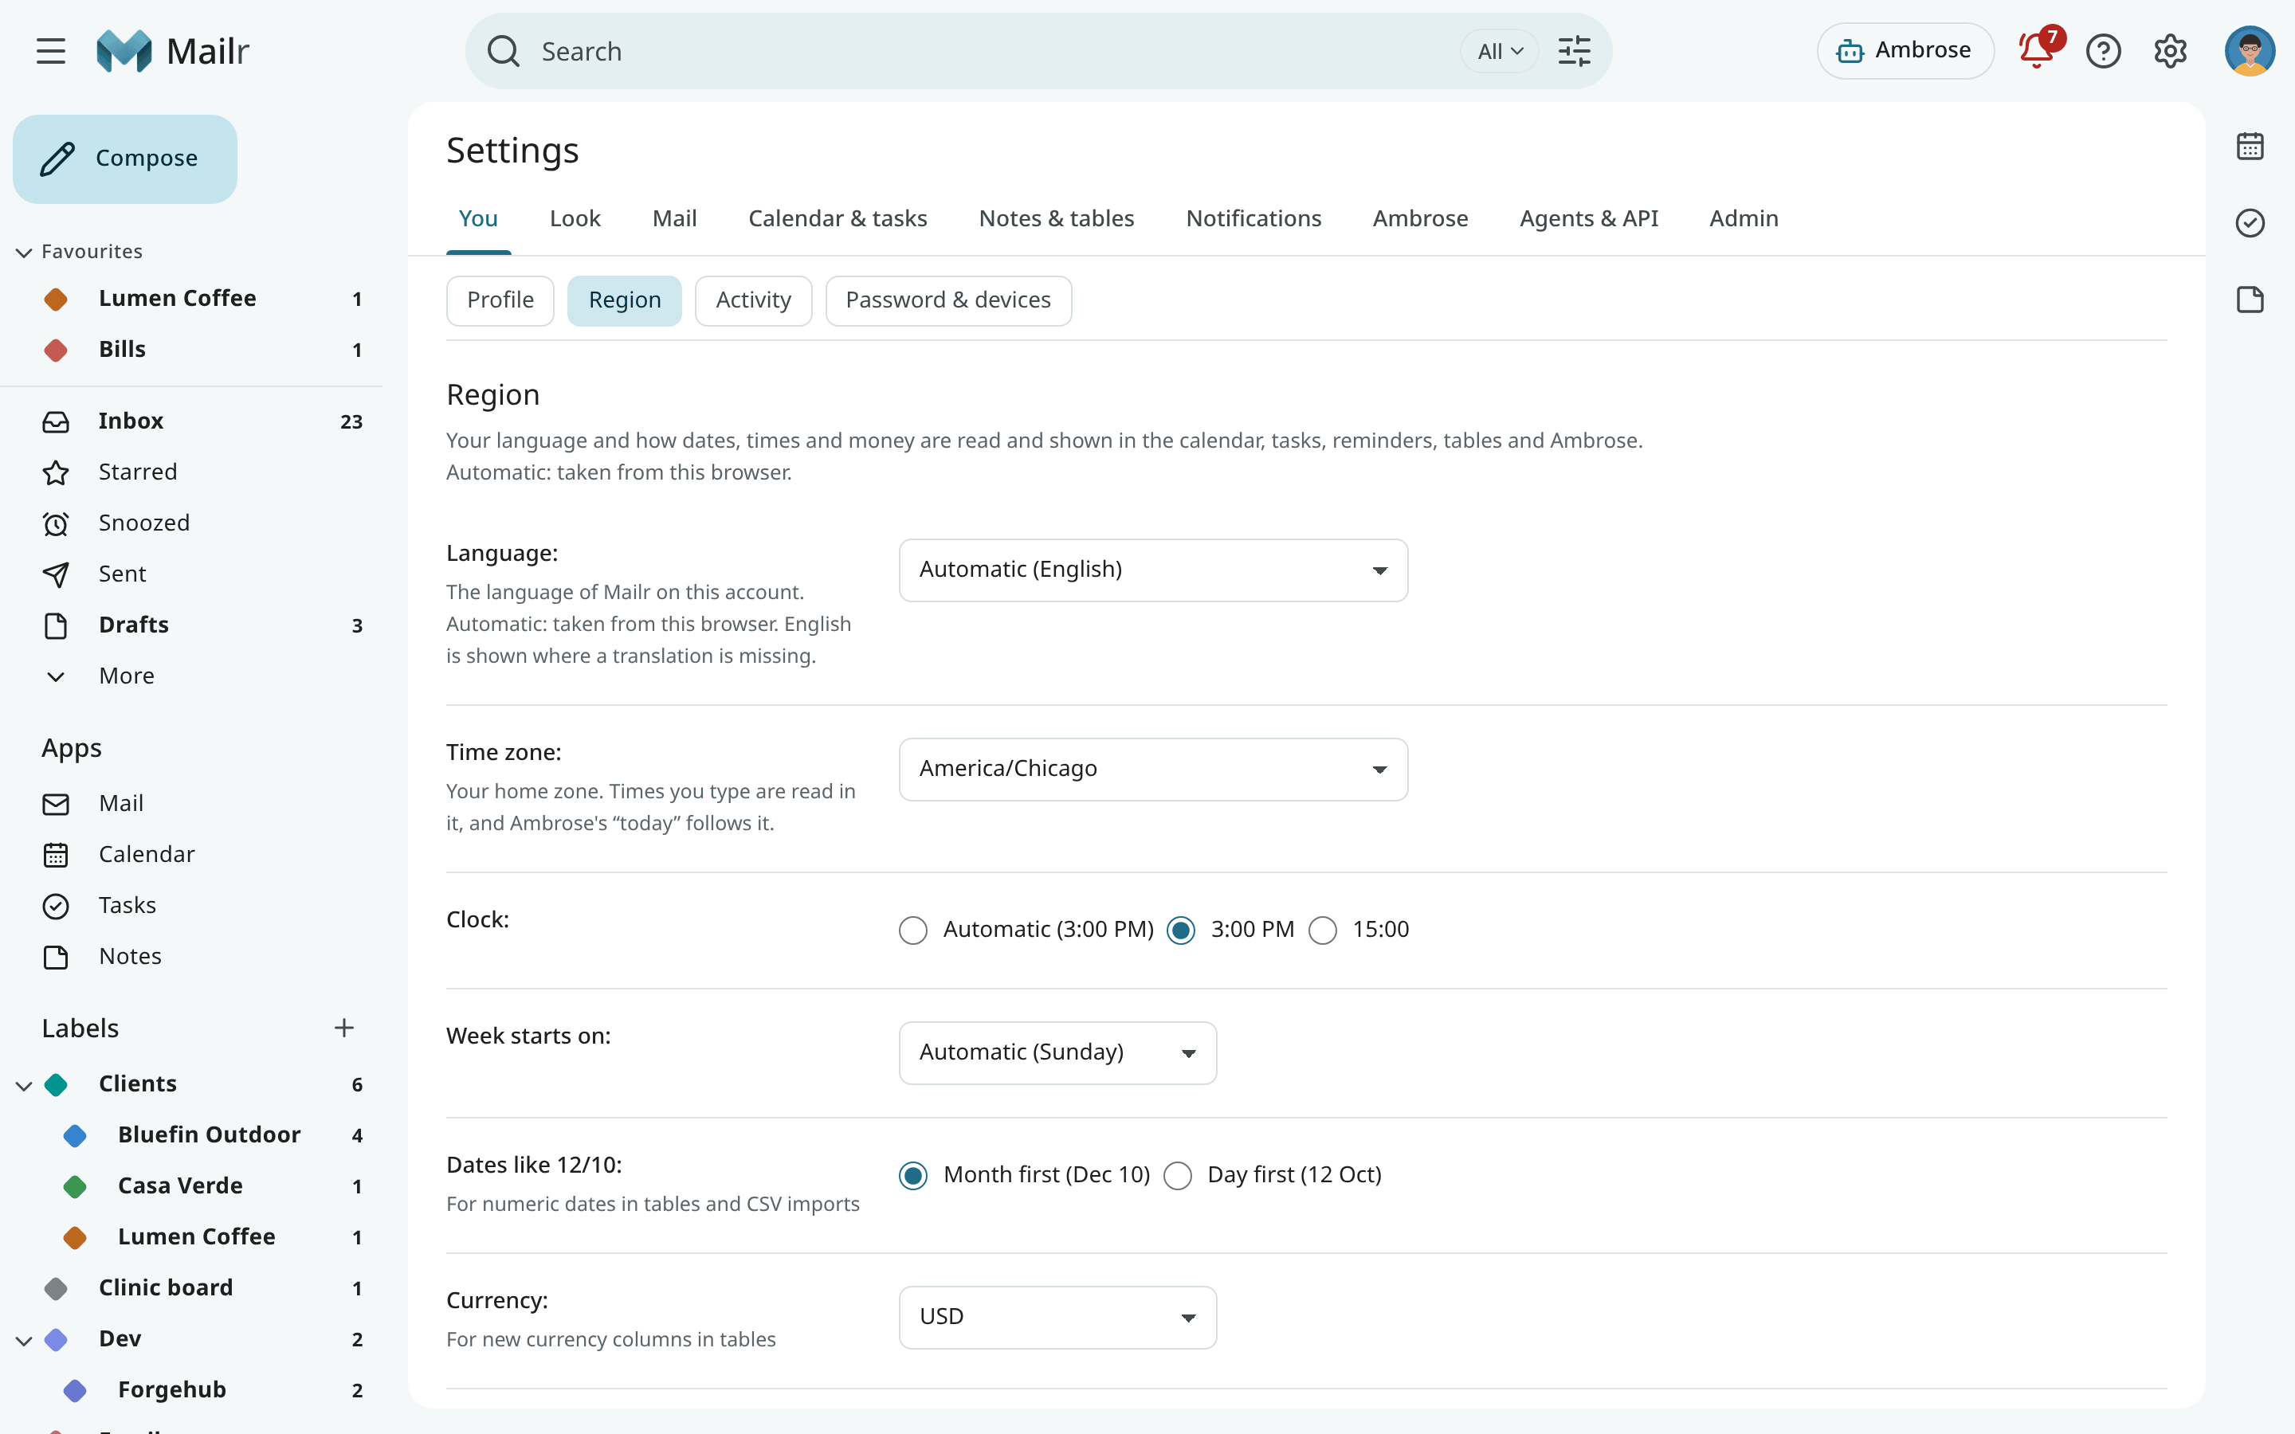Image resolution: width=2295 pixels, height=1434 pixels.
Task: Open the Ambrose assistant button
Action: (1905, 50)
